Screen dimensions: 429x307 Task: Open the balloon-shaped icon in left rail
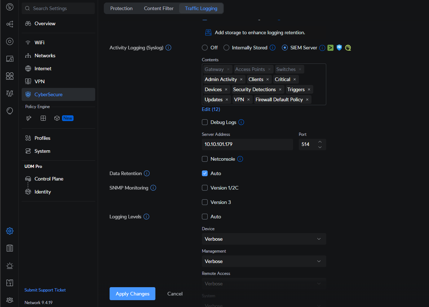click(10, 111)
